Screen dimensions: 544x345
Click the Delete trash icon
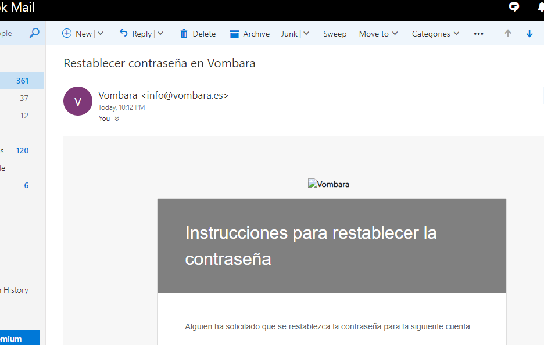[x=184, y=34]
